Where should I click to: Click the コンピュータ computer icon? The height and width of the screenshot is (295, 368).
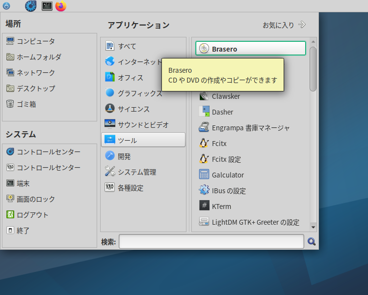coord(10,41)
